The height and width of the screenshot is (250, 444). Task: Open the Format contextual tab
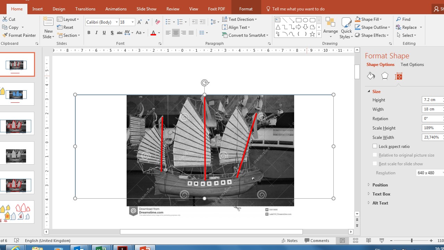point(246,9)
